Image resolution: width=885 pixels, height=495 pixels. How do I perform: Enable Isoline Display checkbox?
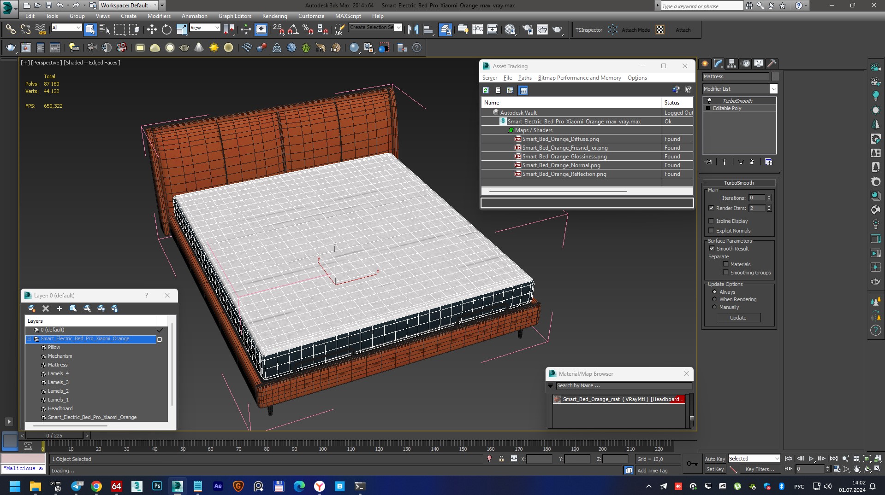click(x=711, y=221)
